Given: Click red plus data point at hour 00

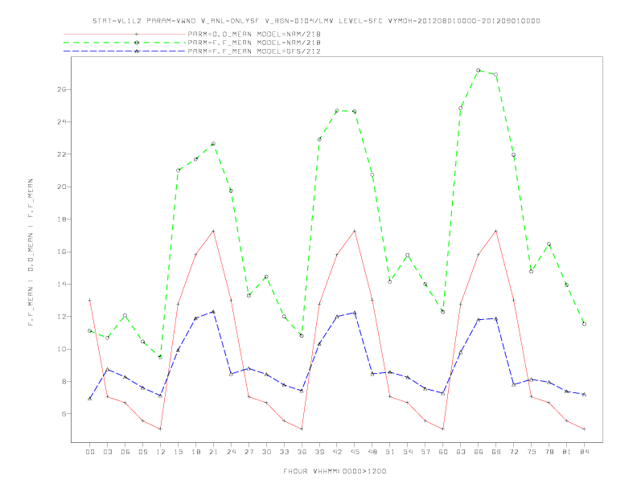Looking at the screenshot, I should coord(90,301).
